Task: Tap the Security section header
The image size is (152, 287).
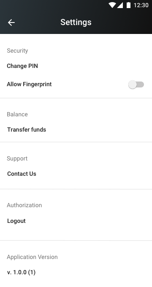Action: point(17,51)
